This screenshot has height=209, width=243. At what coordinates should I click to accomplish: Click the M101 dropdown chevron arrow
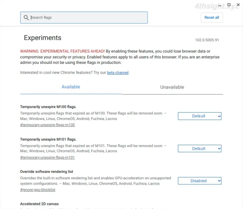pos(219,148)
